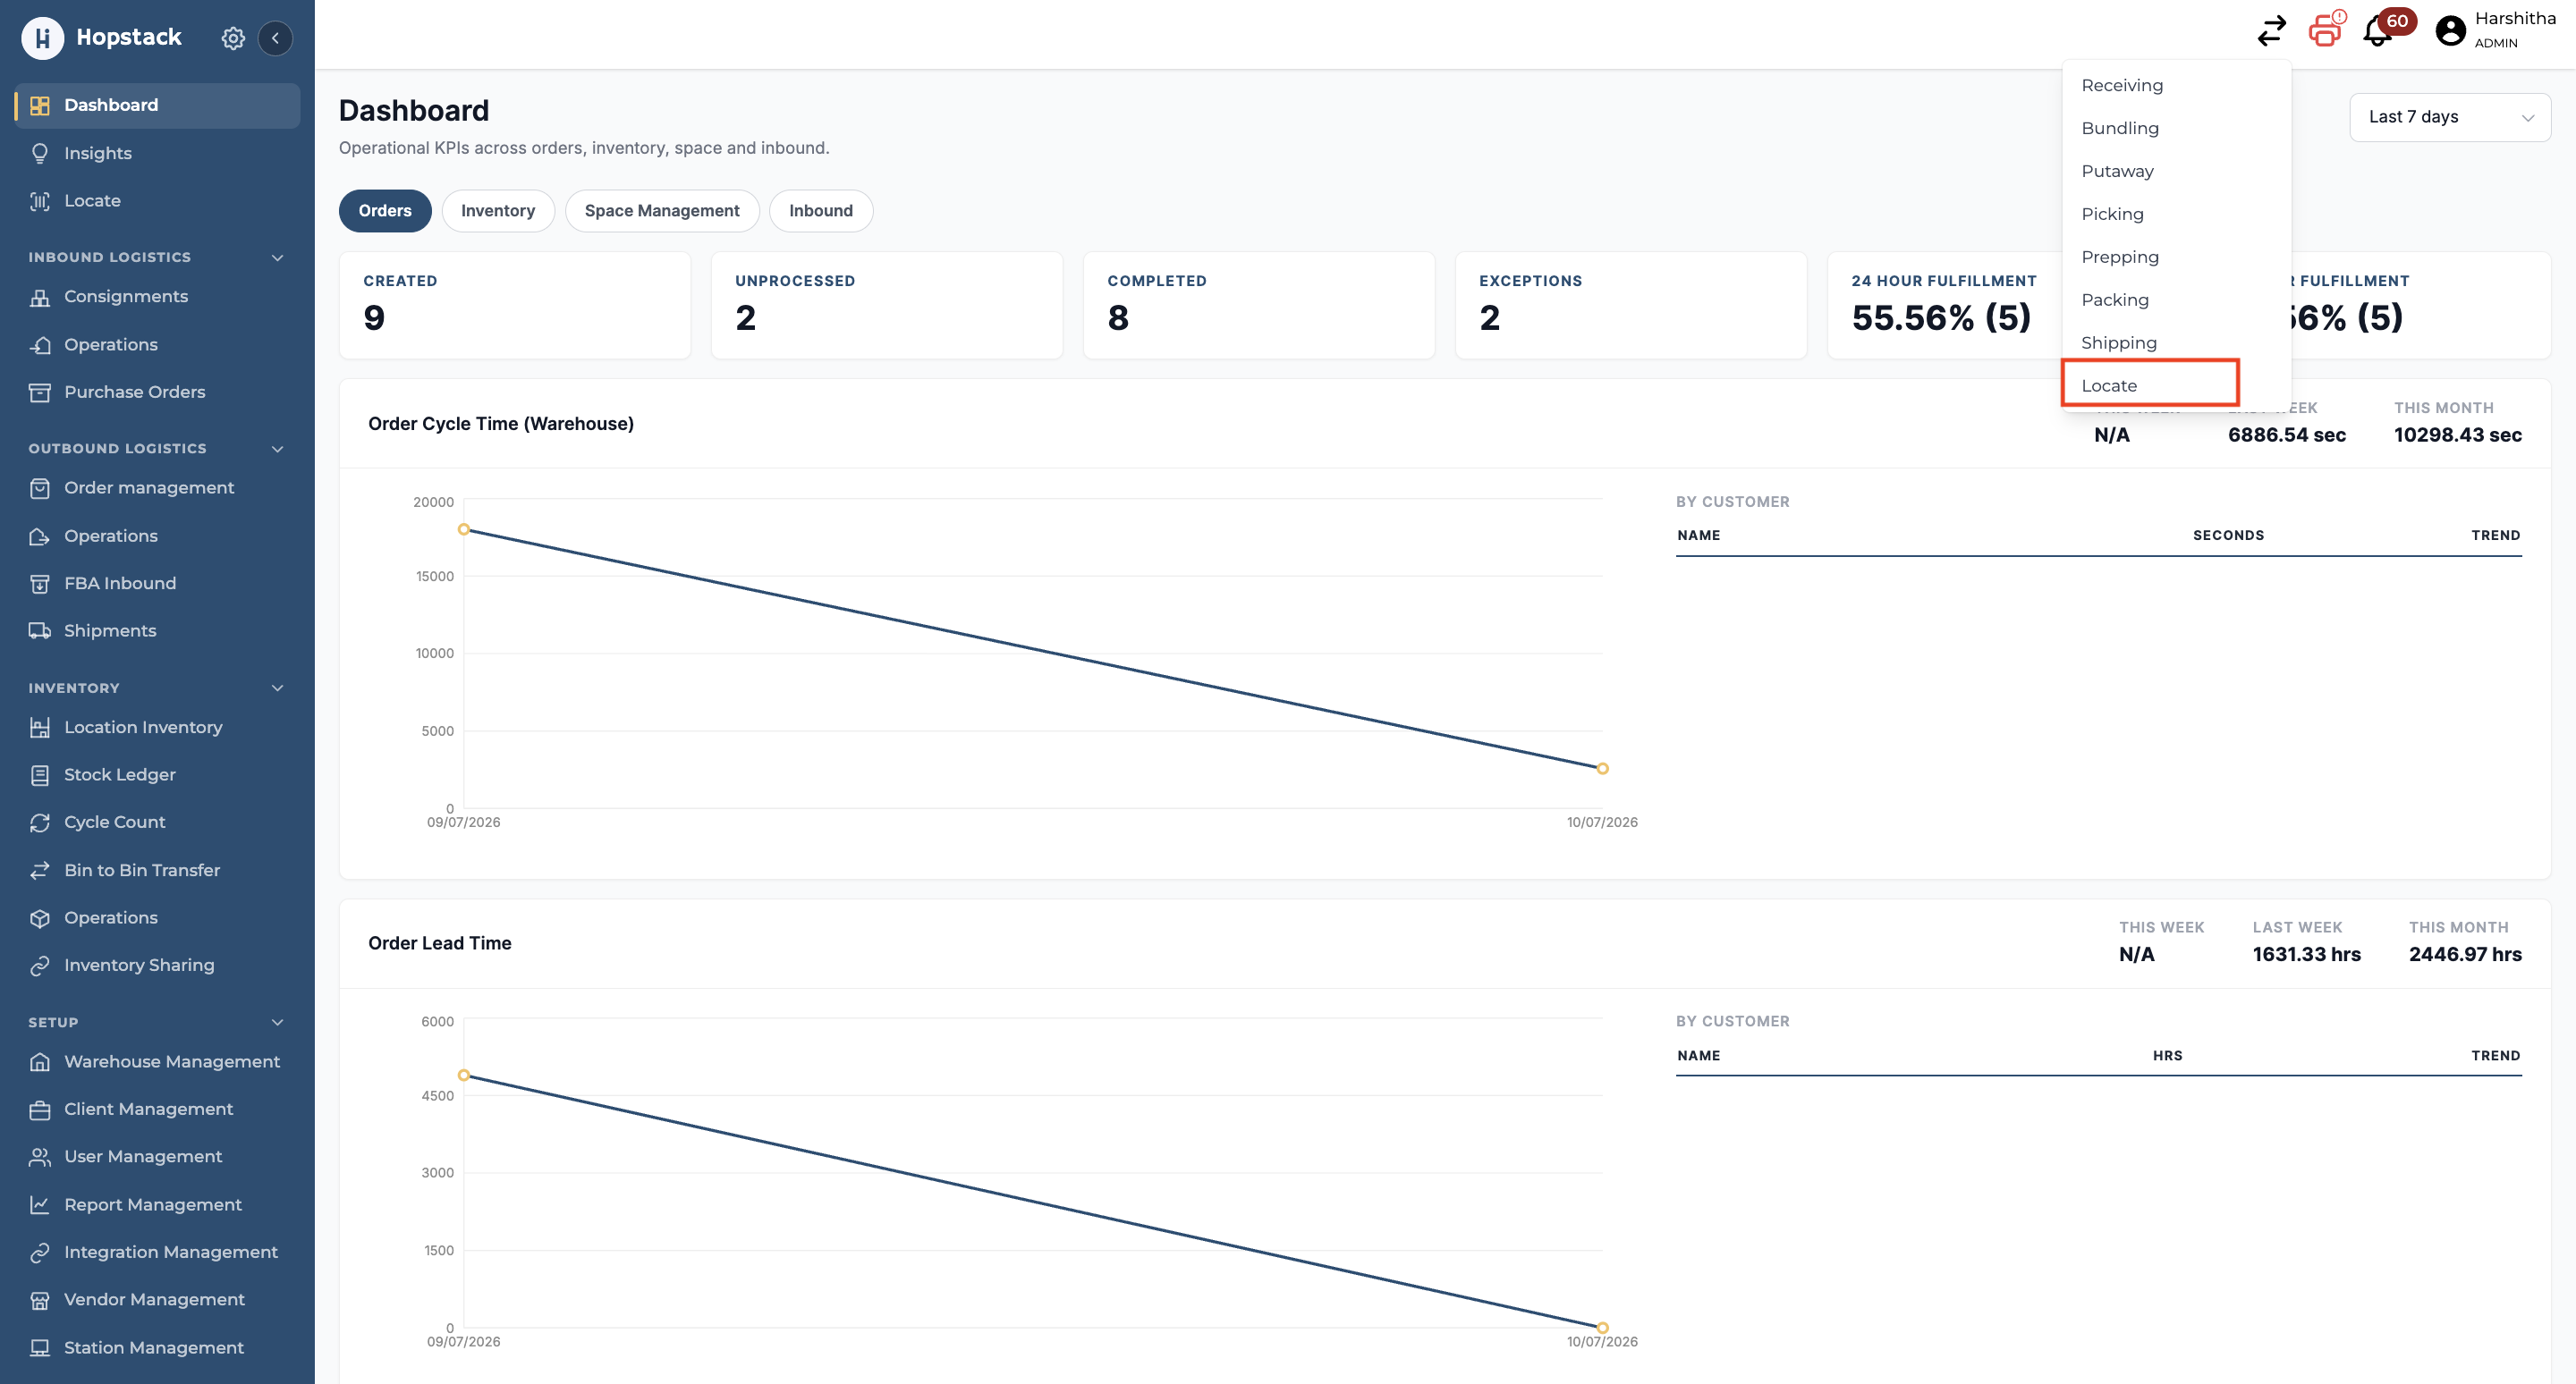Open the red printer icon
The height and width of the screenshot is (1384, 2576).
click(2325, 30)
